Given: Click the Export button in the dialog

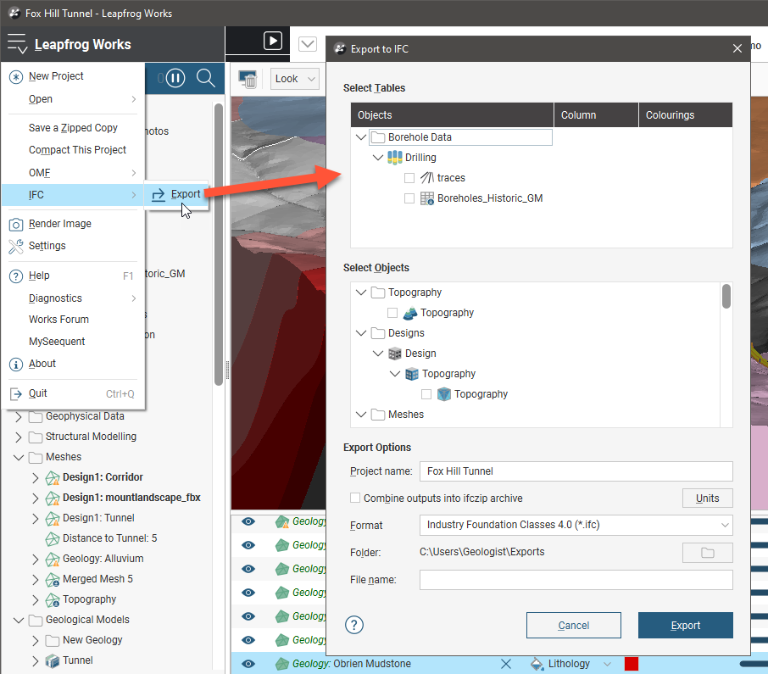Looking at the screenshot, I should [x=685, y=626].
